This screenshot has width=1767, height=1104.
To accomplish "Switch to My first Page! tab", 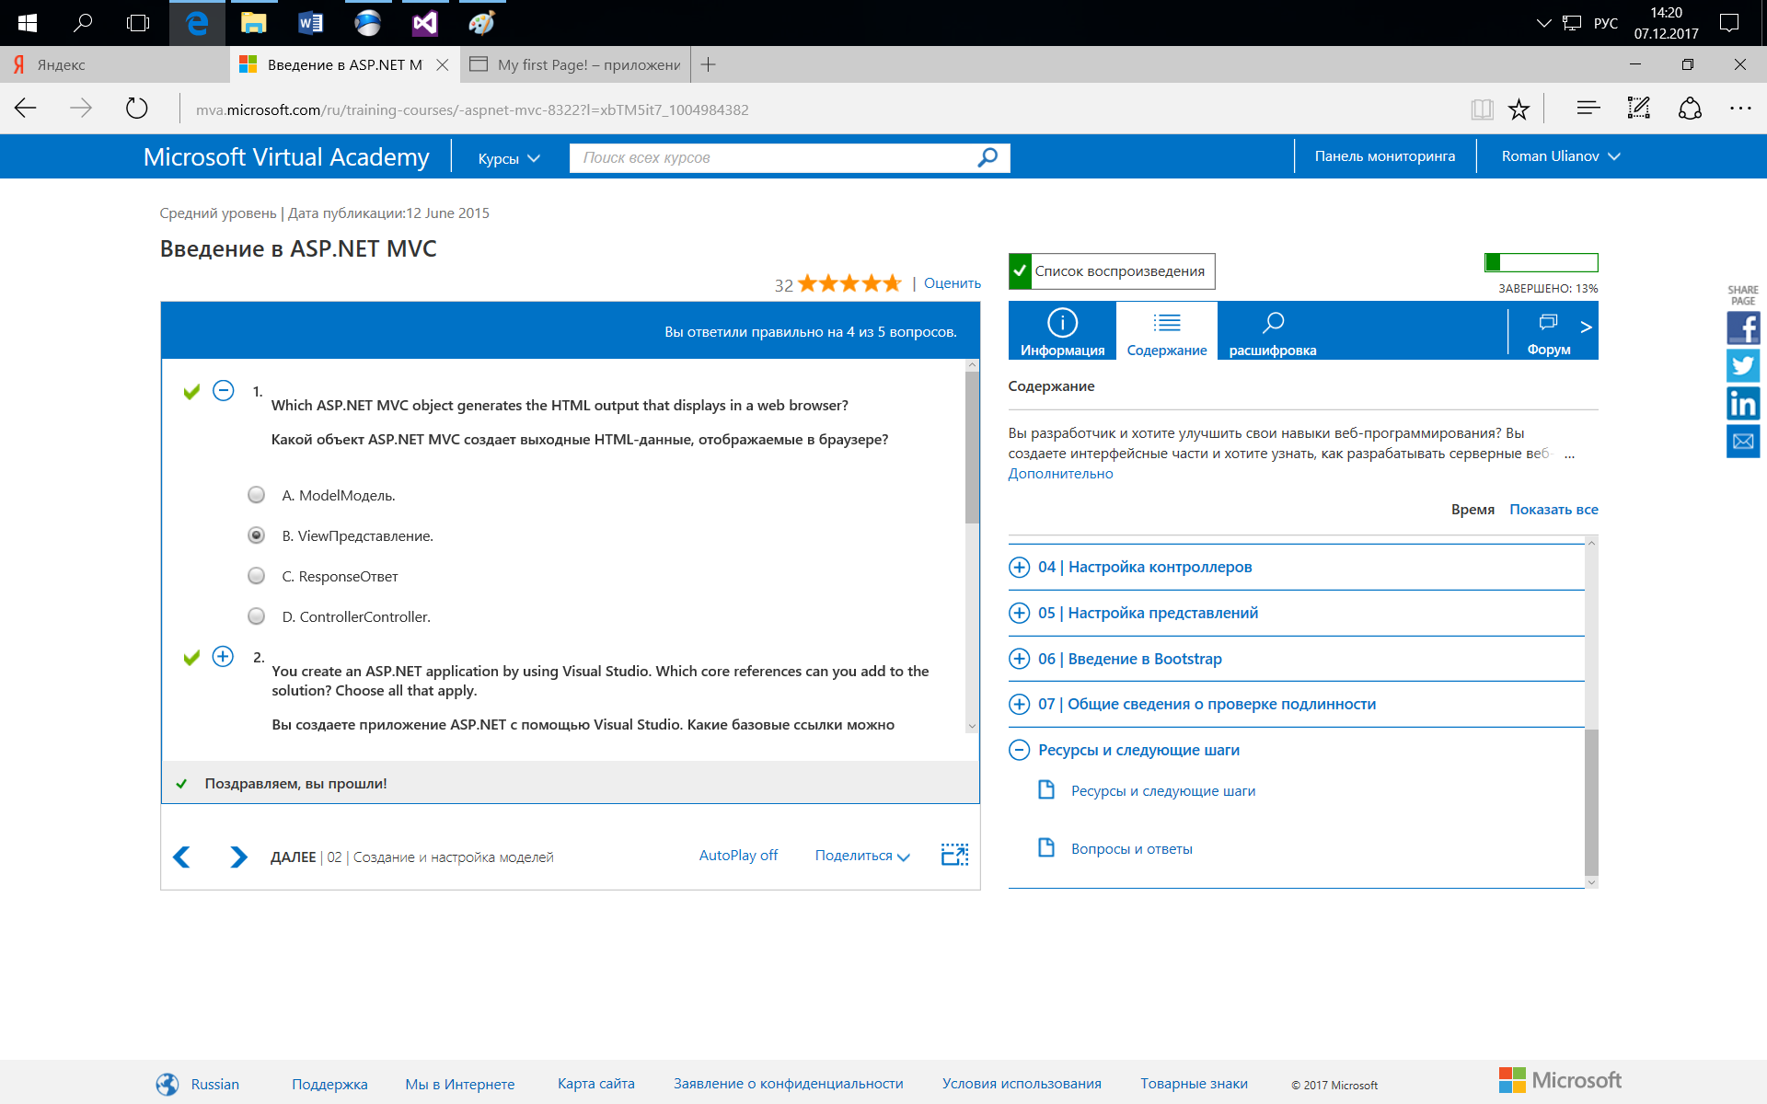I will tap(574, 64).
